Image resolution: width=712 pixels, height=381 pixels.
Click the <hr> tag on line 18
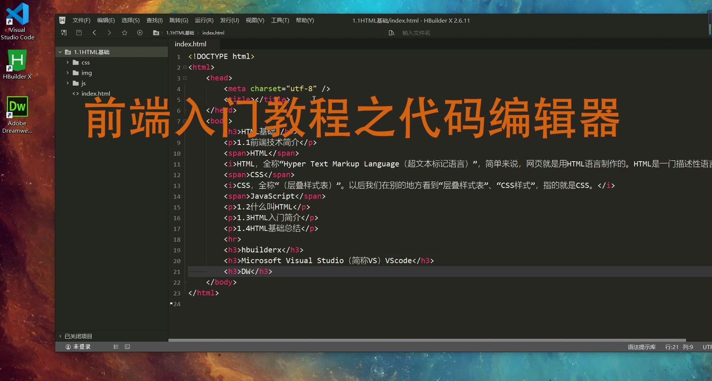coord(232,239)
